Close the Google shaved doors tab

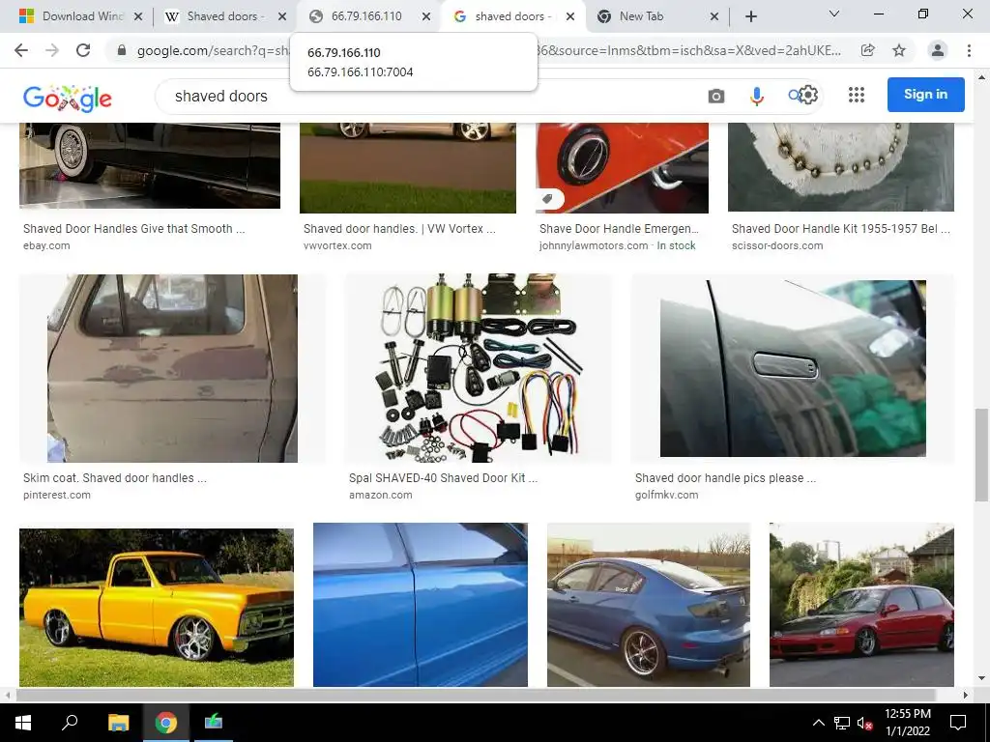pos(570,16)
